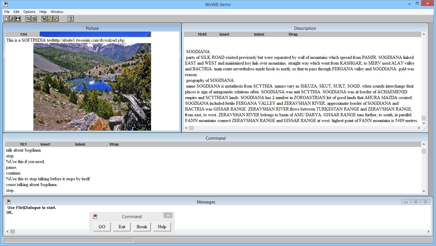
Task: Click the Command pane title bar
Action: coord(216,138)
